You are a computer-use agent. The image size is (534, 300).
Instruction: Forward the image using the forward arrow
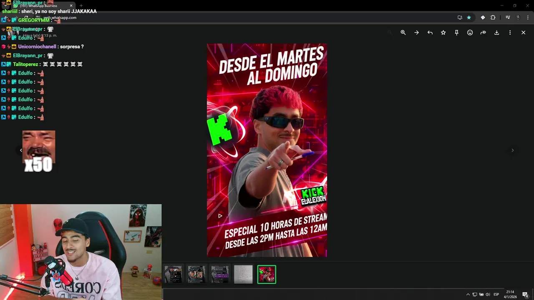click(483, 32)
